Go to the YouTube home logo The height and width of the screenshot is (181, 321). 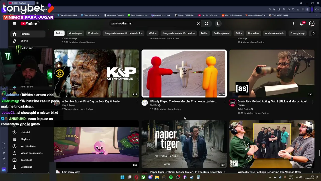point(29,24)
